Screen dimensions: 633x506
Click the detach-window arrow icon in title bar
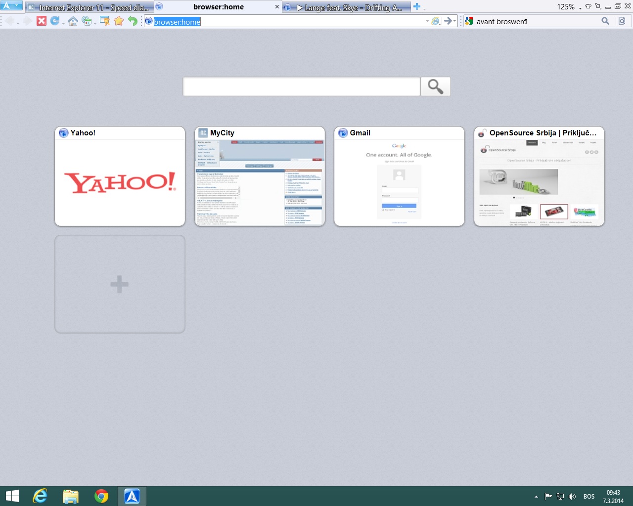[x=598, y=6]
